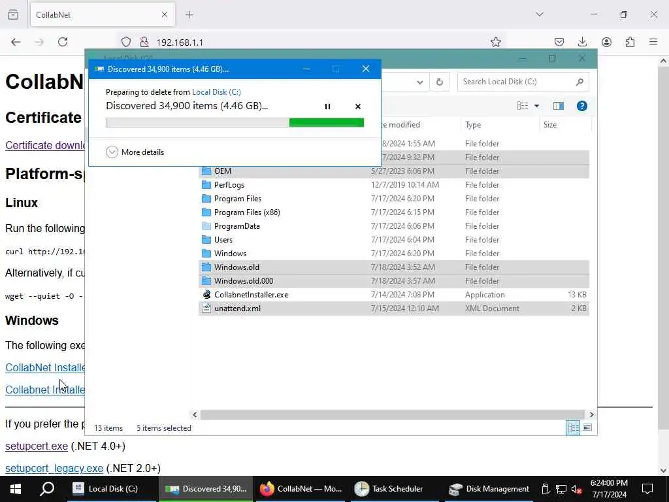Open a new Firefox tab

point(189,15)
